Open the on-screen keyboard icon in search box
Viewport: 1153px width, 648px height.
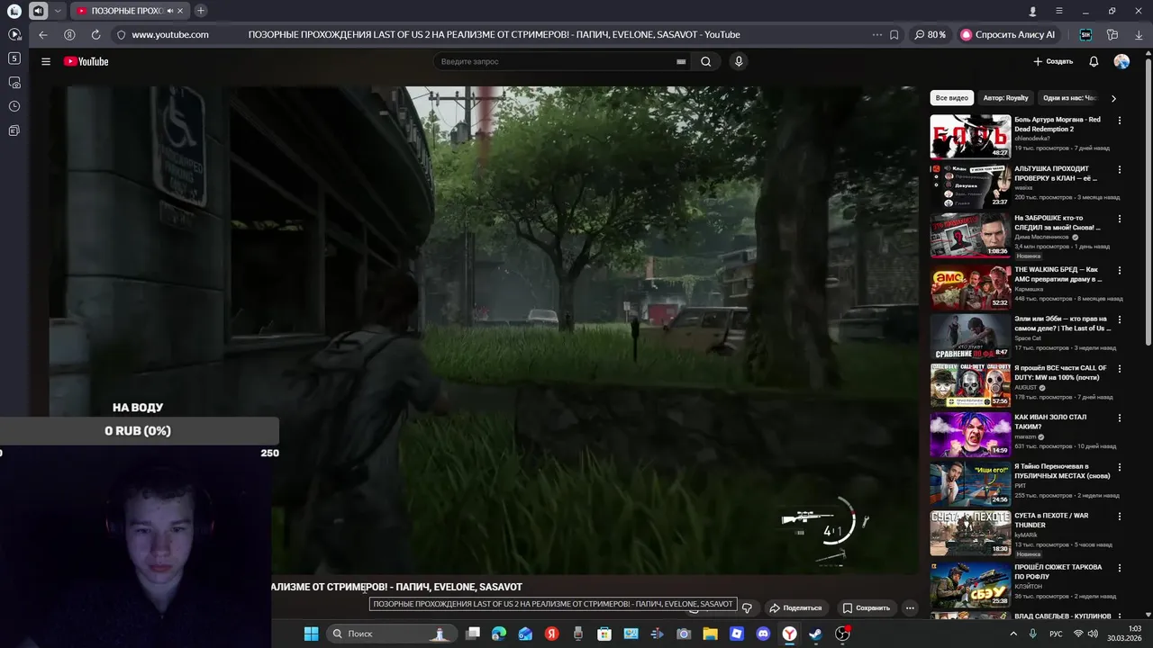(x=681, y=61)
